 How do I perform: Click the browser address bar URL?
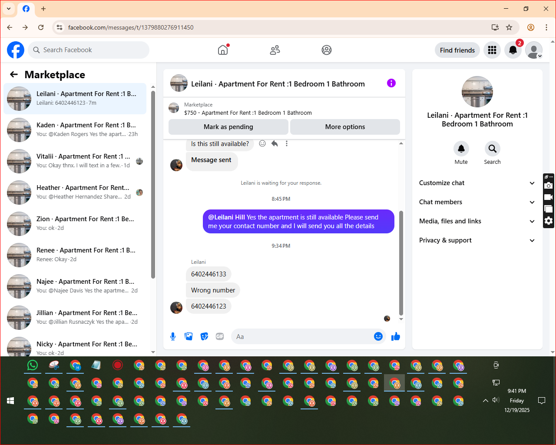pyautogui.click(x=131, y=27)
